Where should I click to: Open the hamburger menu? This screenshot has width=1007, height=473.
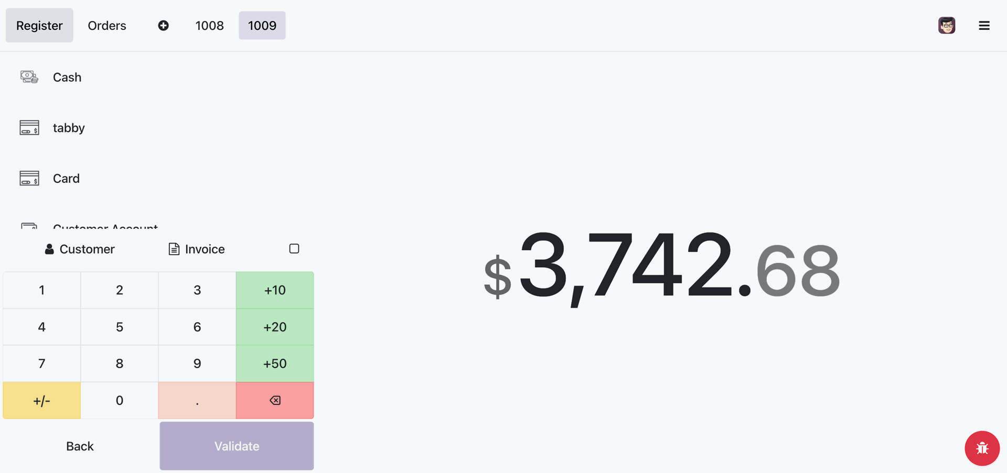coord(984,26)
